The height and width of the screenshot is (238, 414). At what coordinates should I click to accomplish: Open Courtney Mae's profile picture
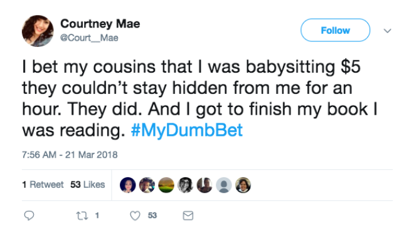38,31
